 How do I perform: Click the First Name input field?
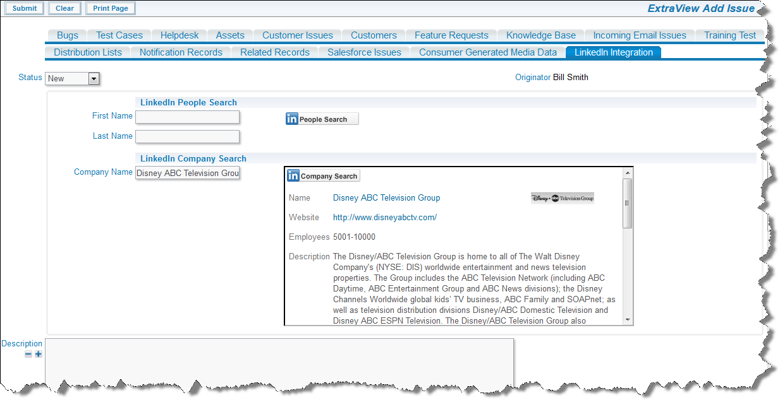point(187,117)
